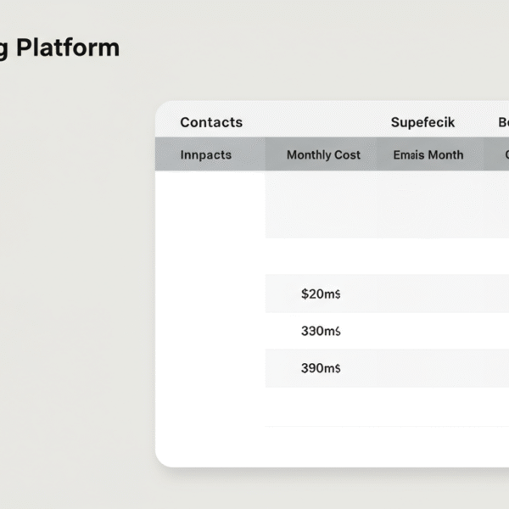Select the Supefecik header label
Screen dimensions: 509x509
(422, 122)
